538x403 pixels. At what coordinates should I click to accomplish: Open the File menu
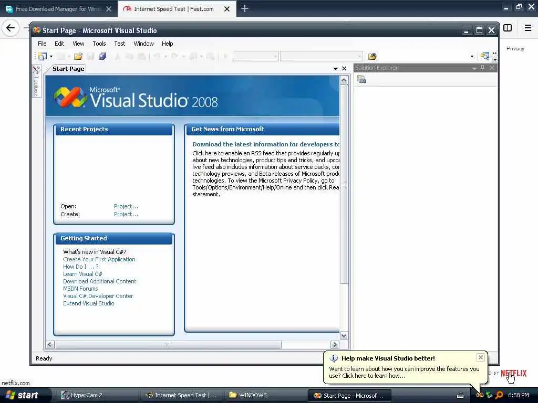pos(42,44)
